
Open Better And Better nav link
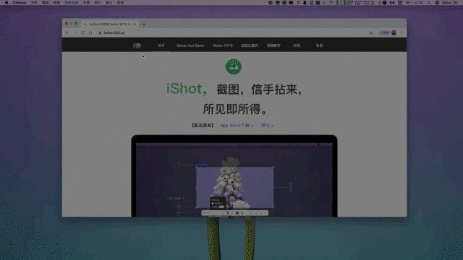pyautogui.click(x=191, y=45)
